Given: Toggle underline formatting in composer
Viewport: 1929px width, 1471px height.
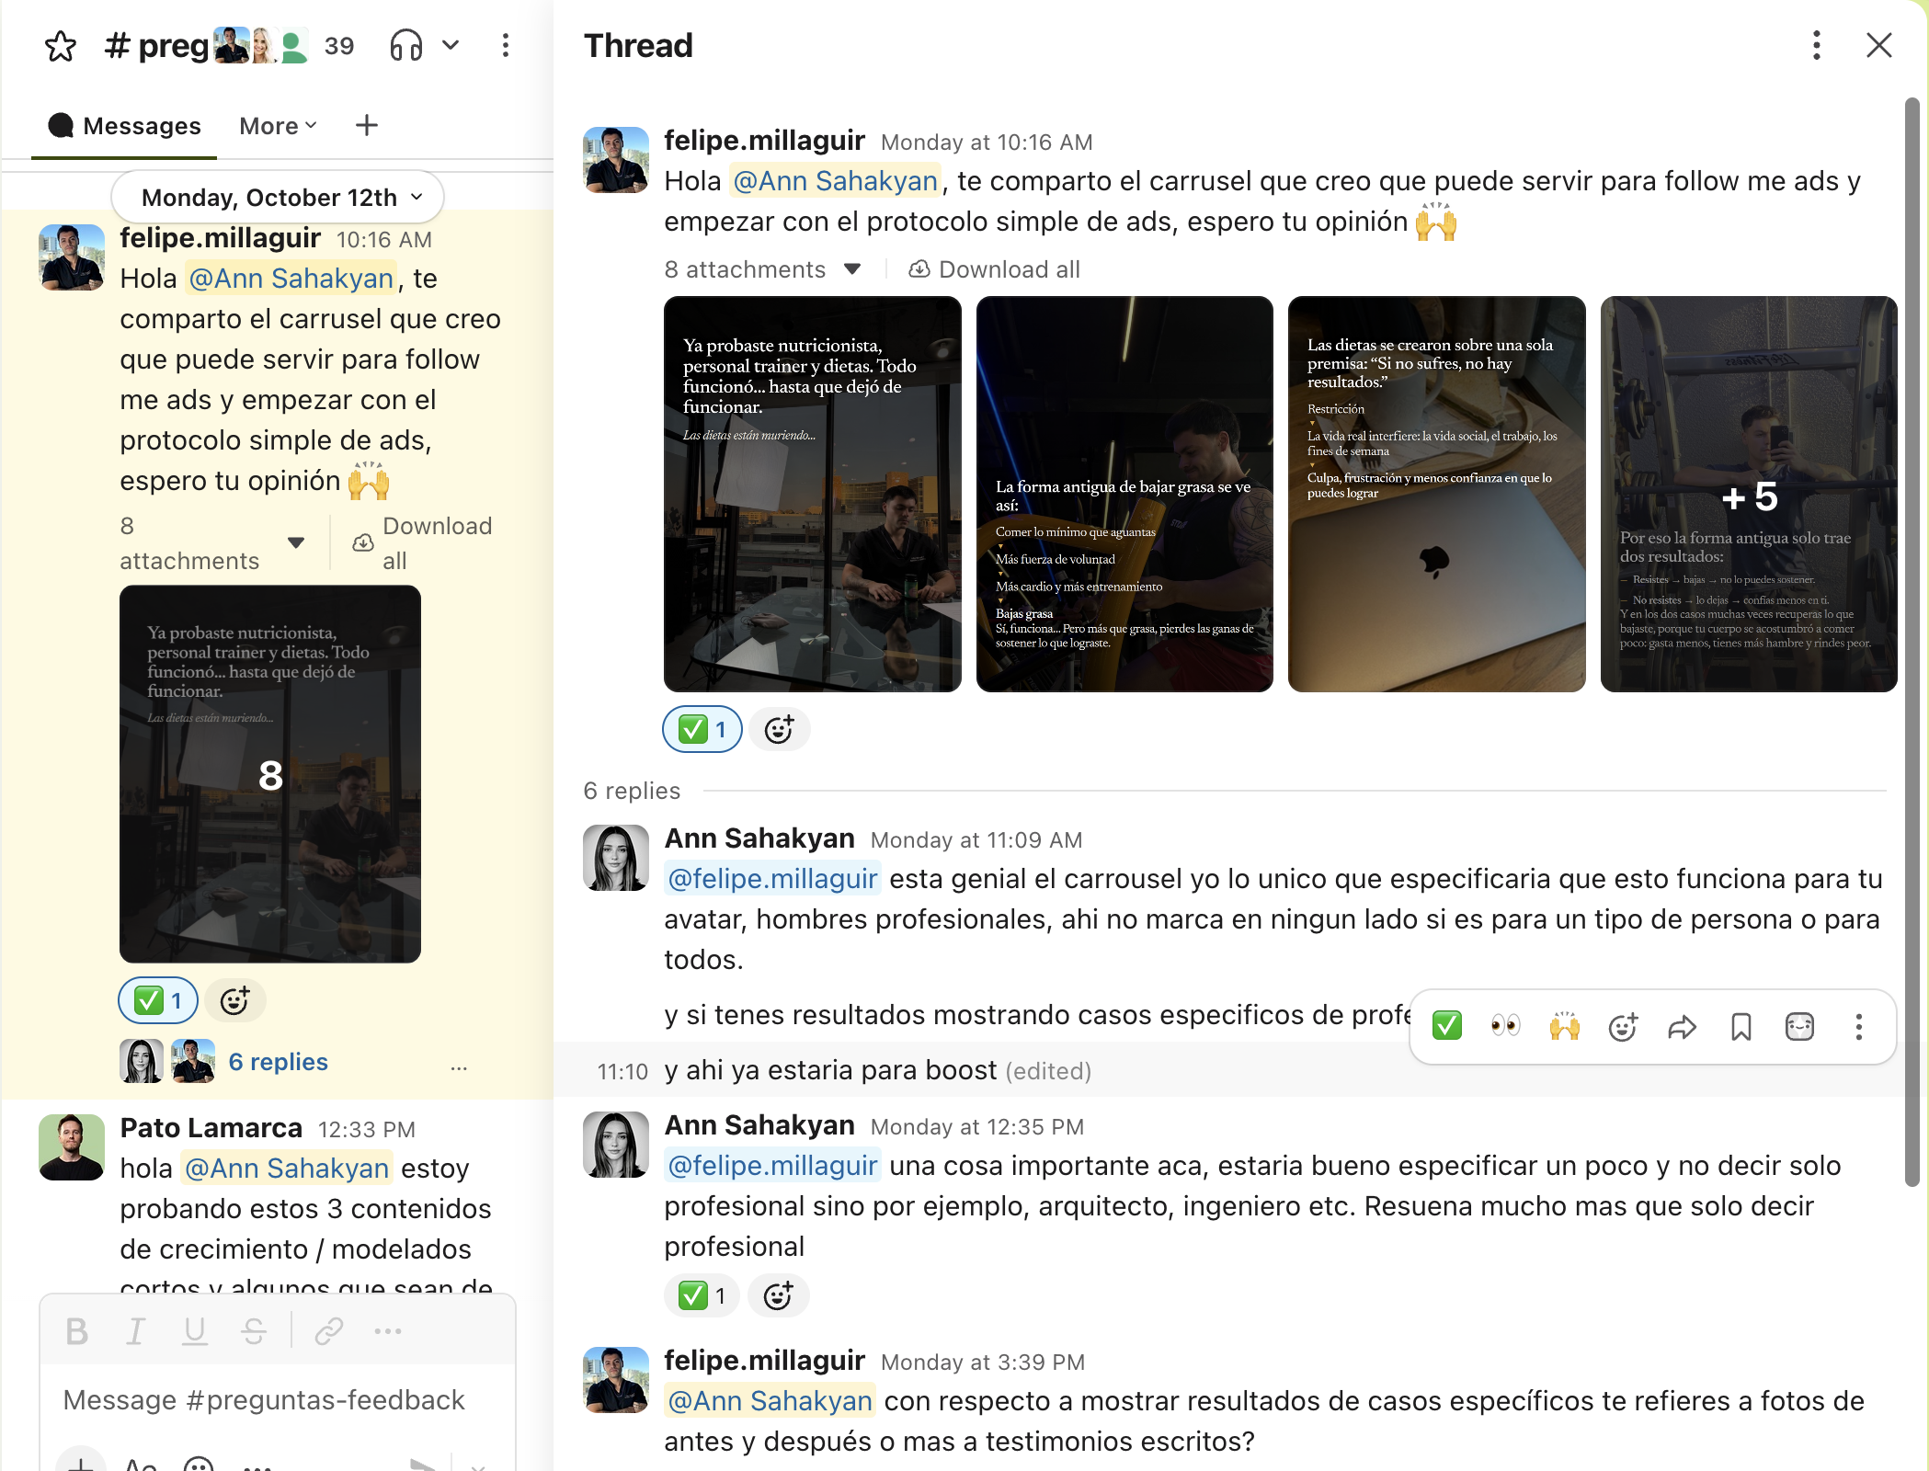Looking at the screenshot, I should (x=195, y=1330).
